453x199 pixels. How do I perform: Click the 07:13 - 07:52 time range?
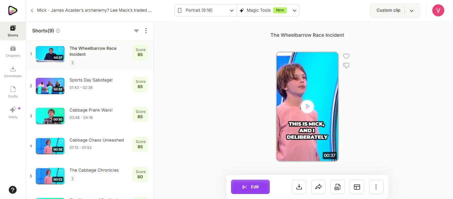point(81,148)
